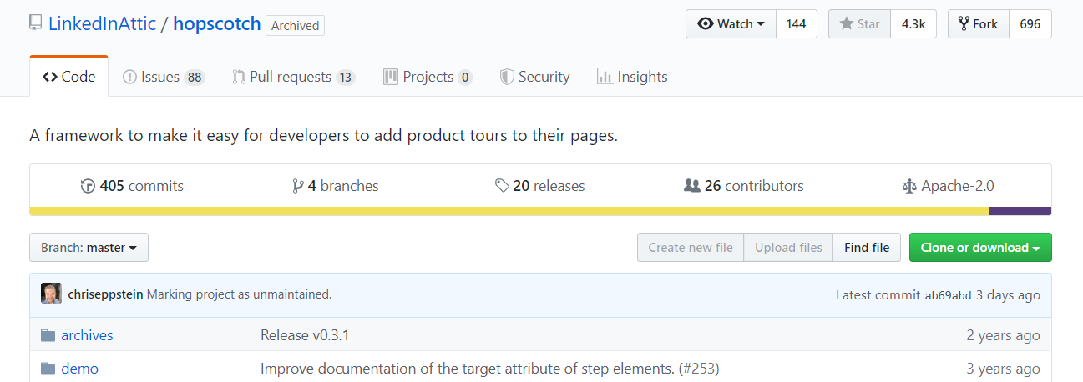1083x382 pixels.
Task: Open the chriseppstein author link
Action: pos(106,294)
